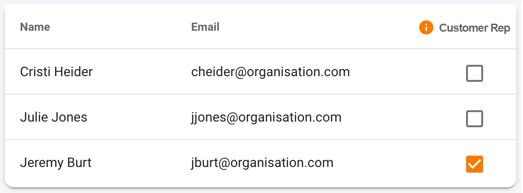Select the table row for Jeremy Burt
Image resolution: width=523 pixels, height=193 pixels.
(261, 164)
